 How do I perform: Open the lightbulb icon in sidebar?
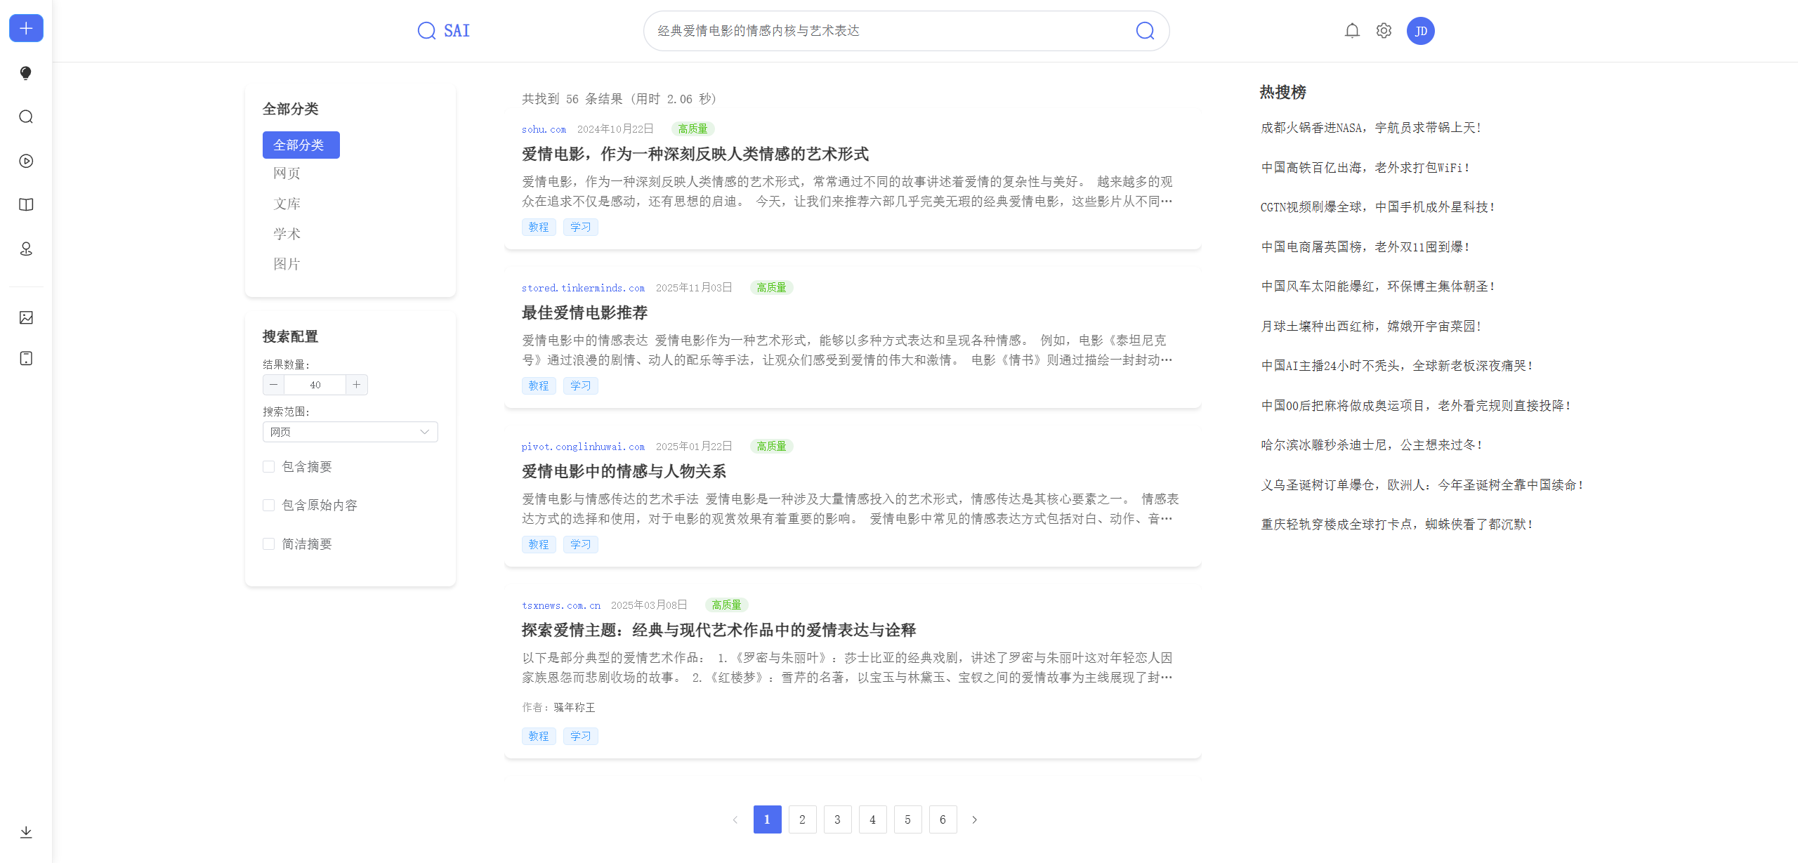point(26,73)
